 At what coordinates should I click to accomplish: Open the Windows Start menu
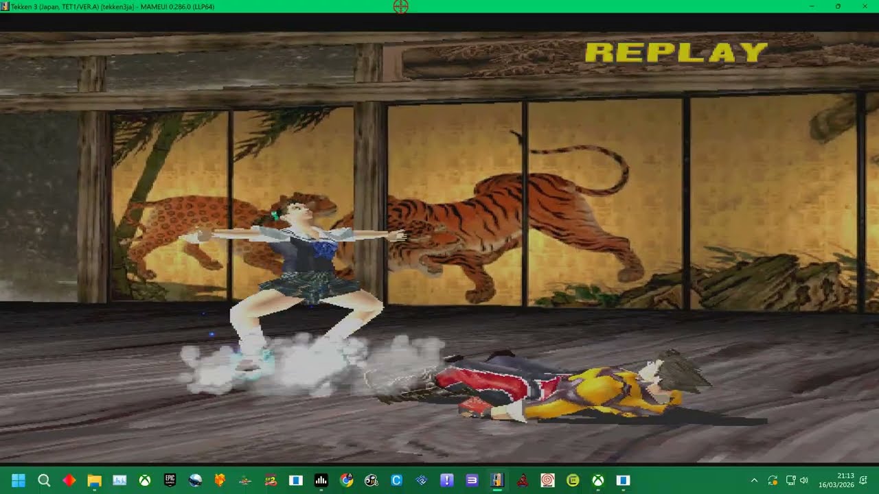pos(19,480)
